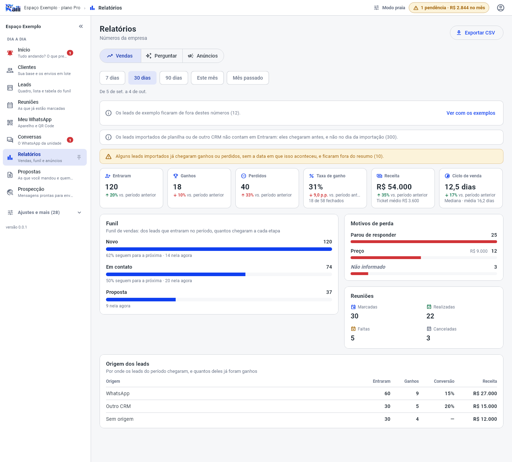Select the 7 dias period
This screenshot has width=512, height=462.
(x=112, y=78)
